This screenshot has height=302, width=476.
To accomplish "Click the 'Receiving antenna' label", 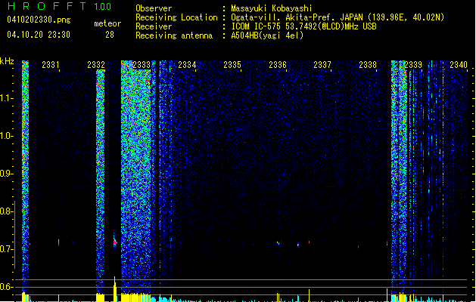I will pos(174,35).
